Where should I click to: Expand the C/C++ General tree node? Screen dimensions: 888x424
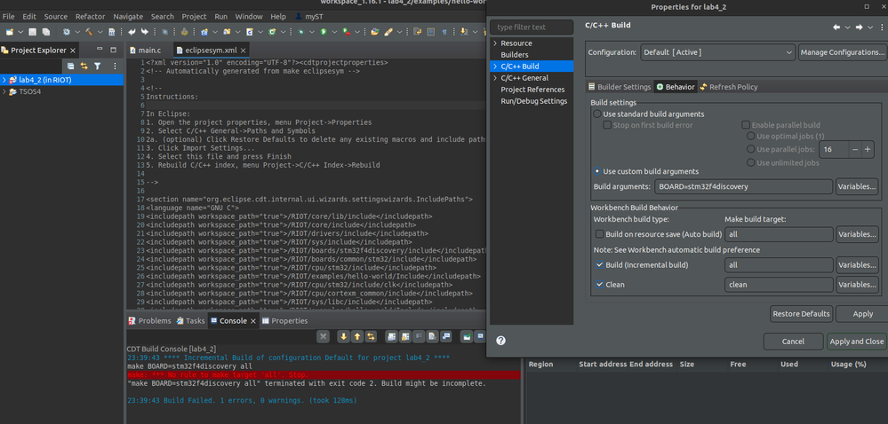tap(495, 78)
